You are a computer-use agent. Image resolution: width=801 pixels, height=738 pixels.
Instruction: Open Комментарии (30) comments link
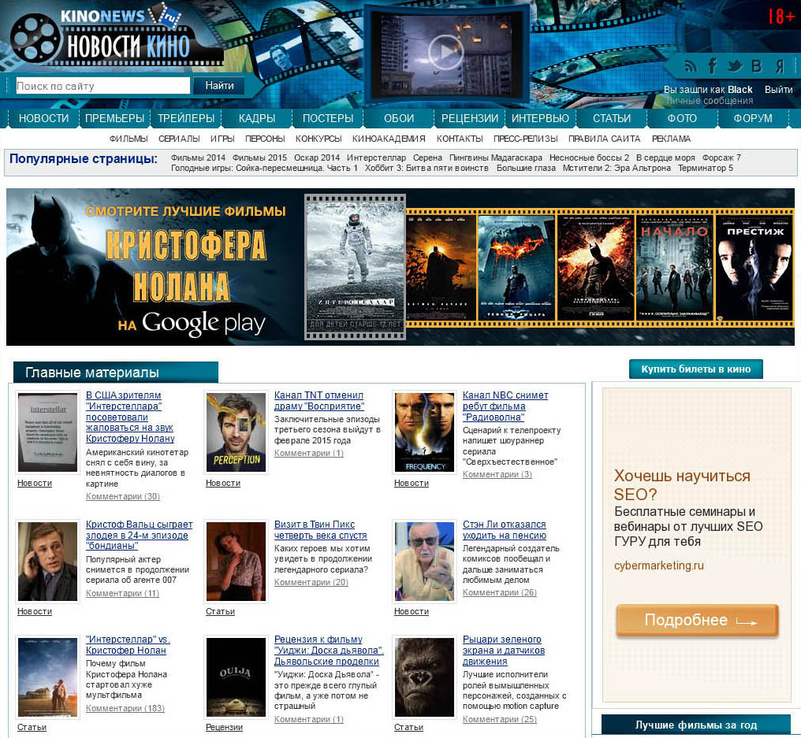pos(123,496)
